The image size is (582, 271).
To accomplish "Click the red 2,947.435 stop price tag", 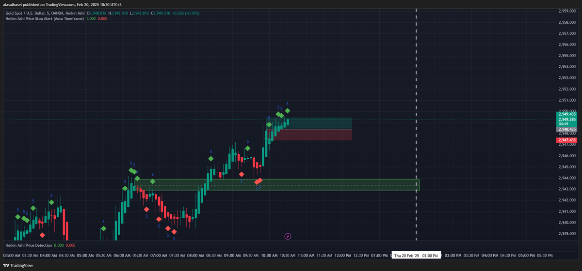I will (566, 140).
